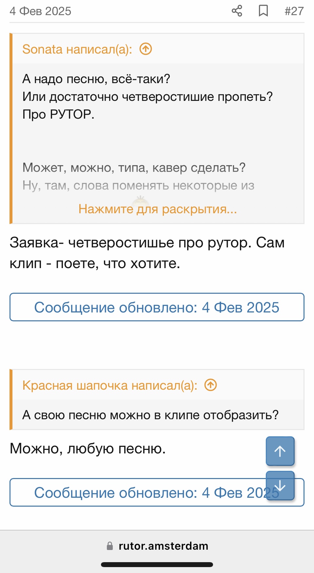Click quoted text "А свою песню можно в клипе отобразить?"
This screenshot has width=314, height=573.
pos(150,415)
